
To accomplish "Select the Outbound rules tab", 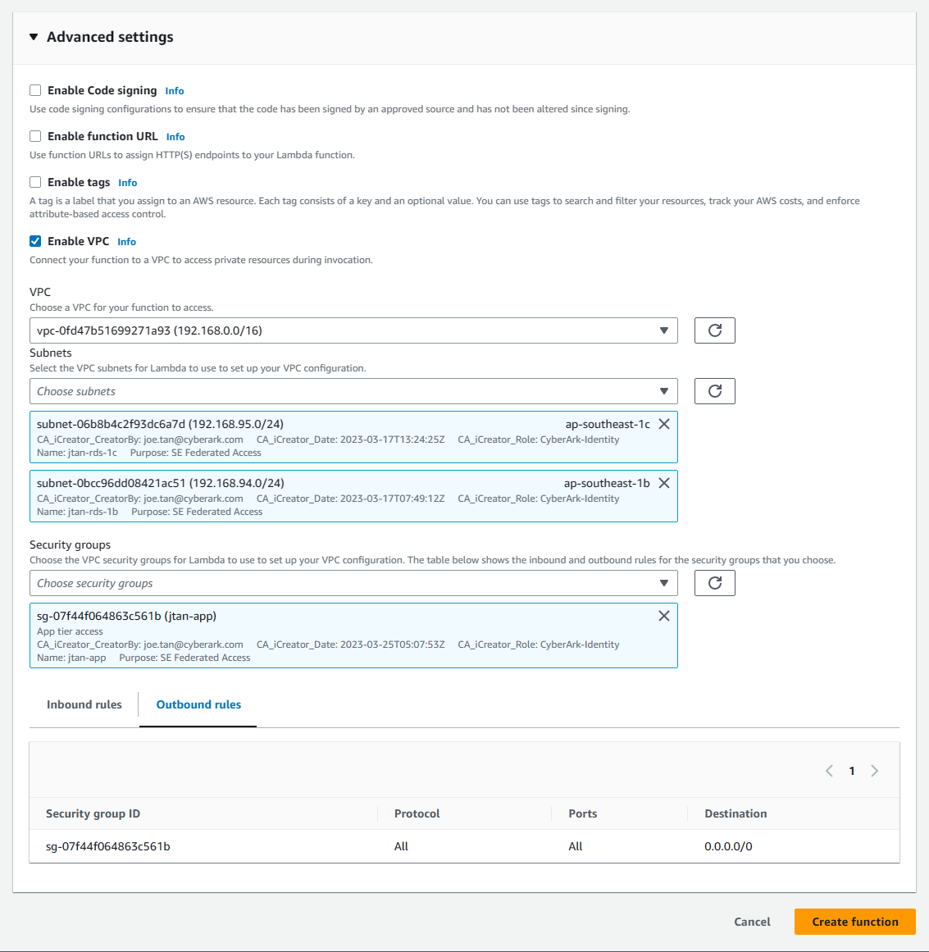I will click(198, 704).
